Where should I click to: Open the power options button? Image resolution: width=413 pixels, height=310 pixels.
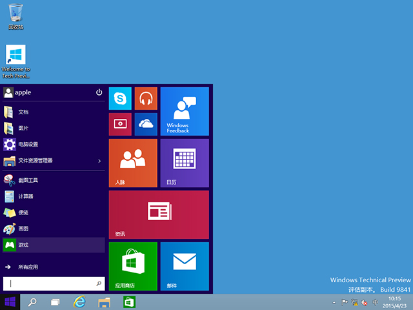99,92
